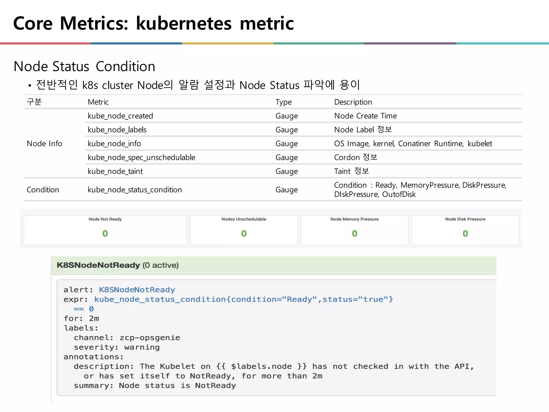Click the Type column header
Viewport: 549px width, 412px height.
coord(283,102)
